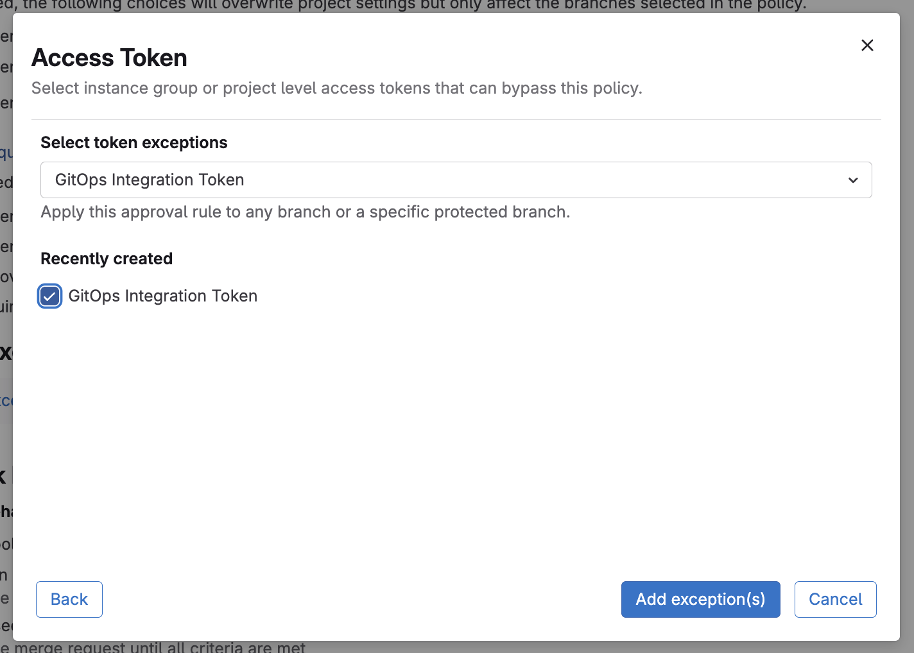Click the Select token exceptions heading

coord(134,142)
